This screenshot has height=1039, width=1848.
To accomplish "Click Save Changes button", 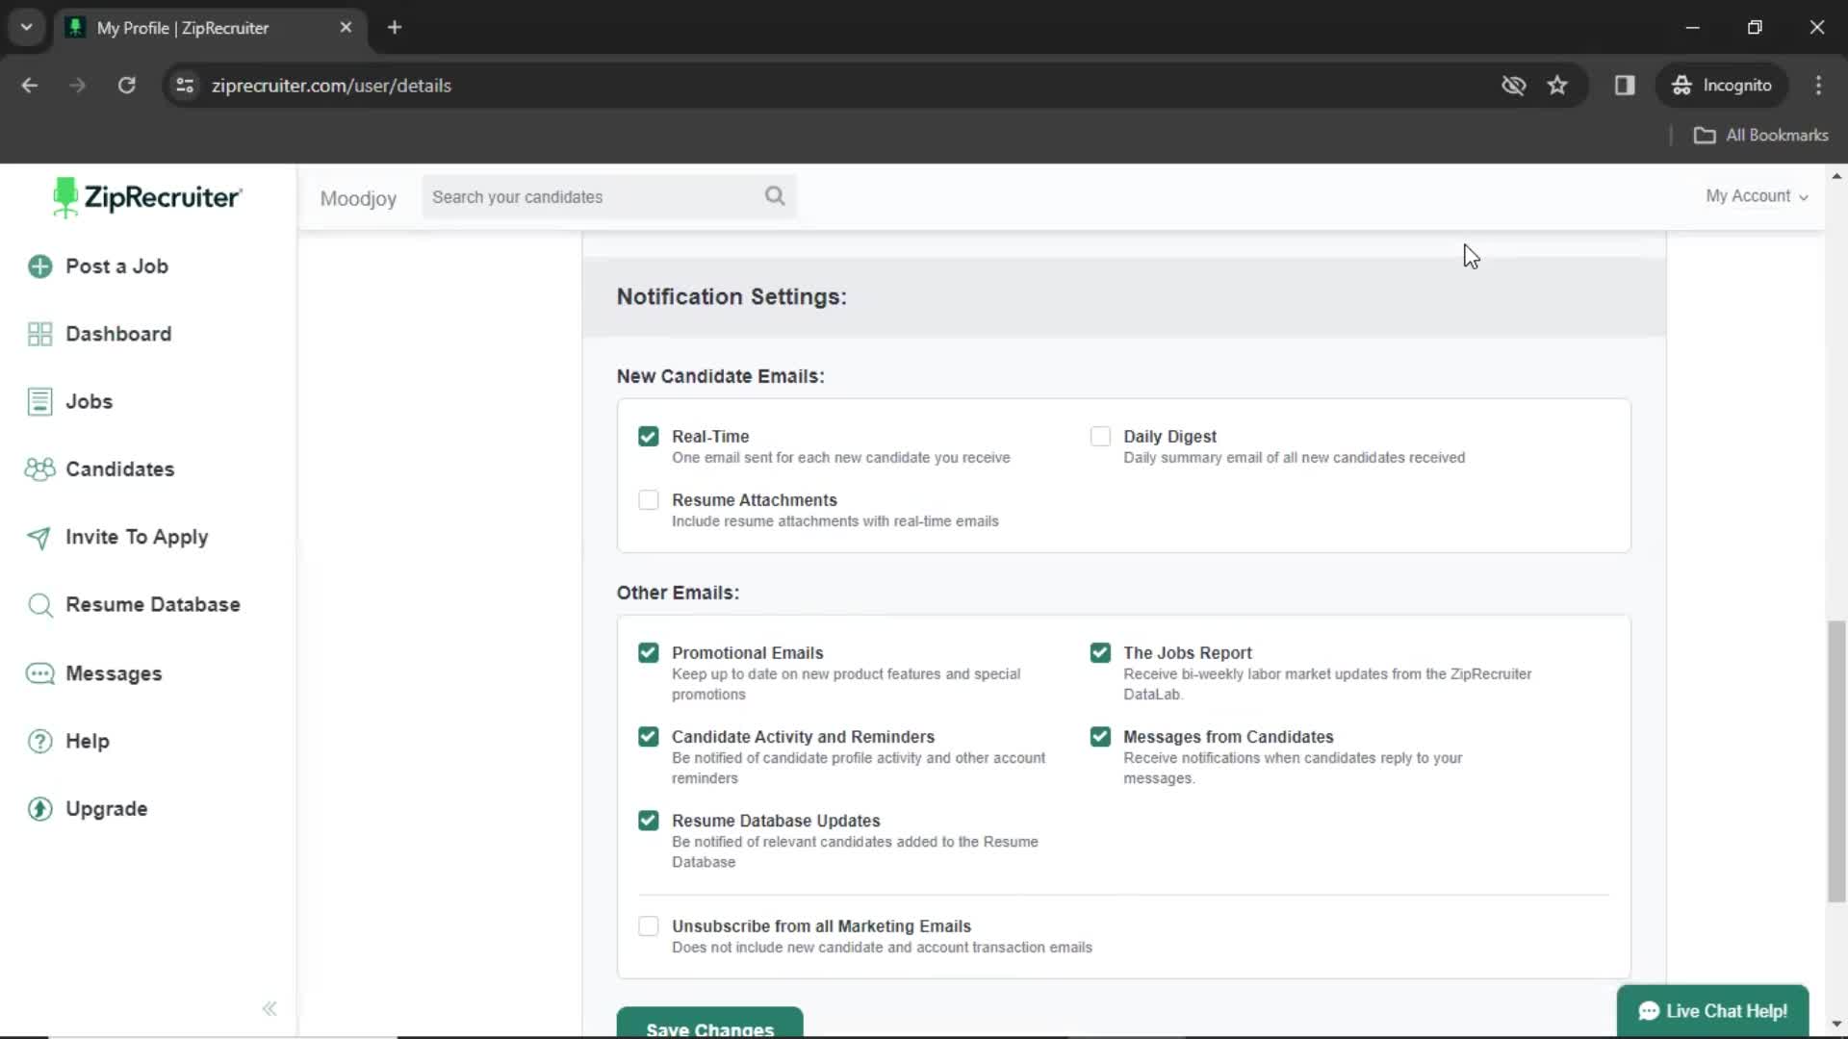I will click(x=709, y=1028).
